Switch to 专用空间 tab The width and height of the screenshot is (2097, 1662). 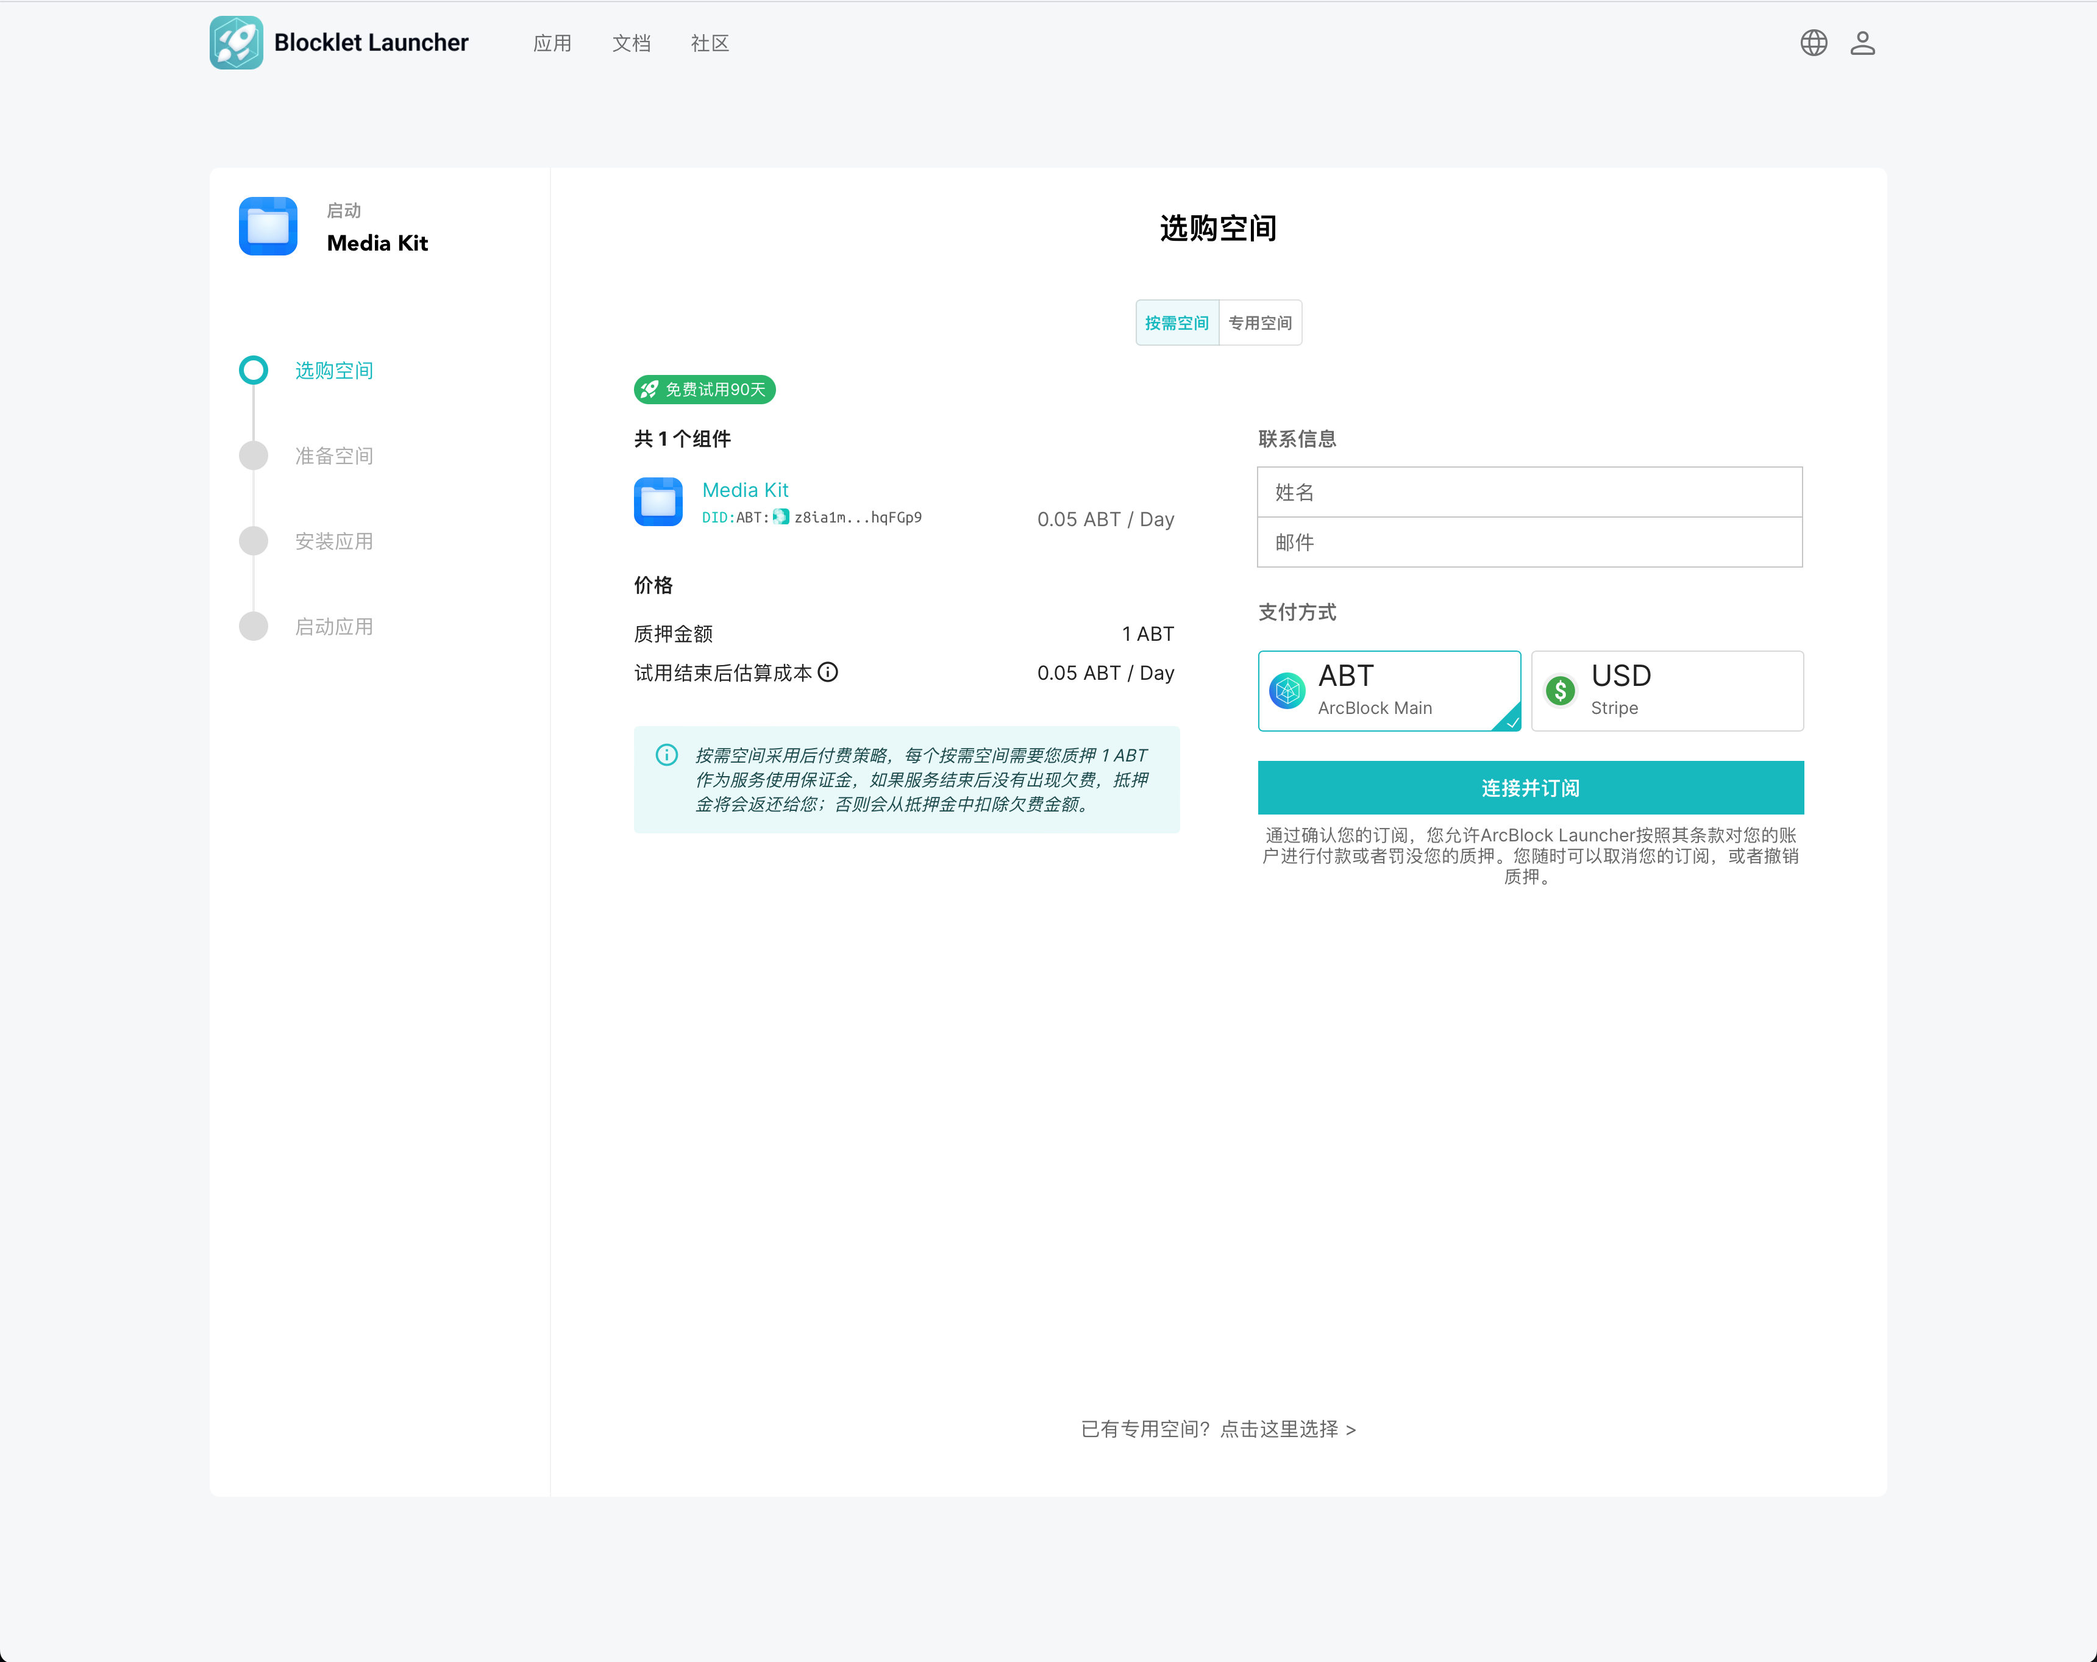coord(1259,323)
